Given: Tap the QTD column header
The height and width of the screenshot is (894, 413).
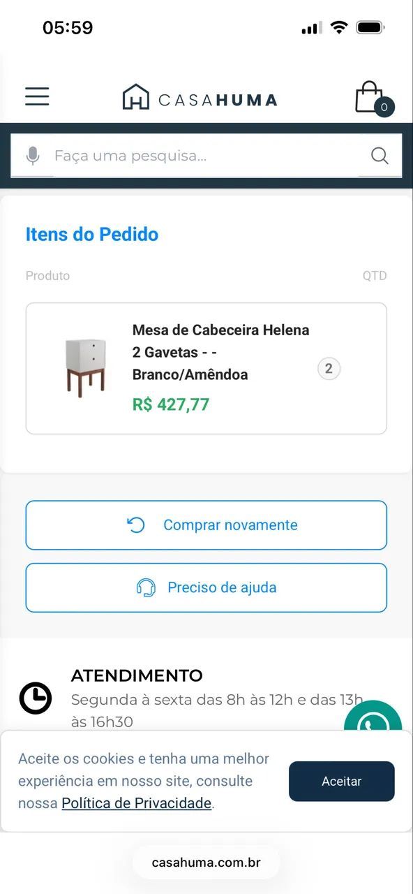Looking at the screenshot, I should (375, 276).
